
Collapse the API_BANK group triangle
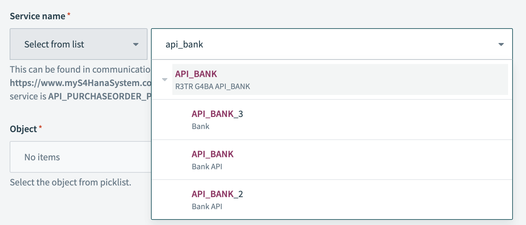165,80
